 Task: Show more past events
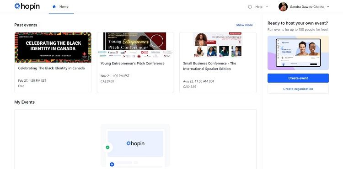point(244,25)
